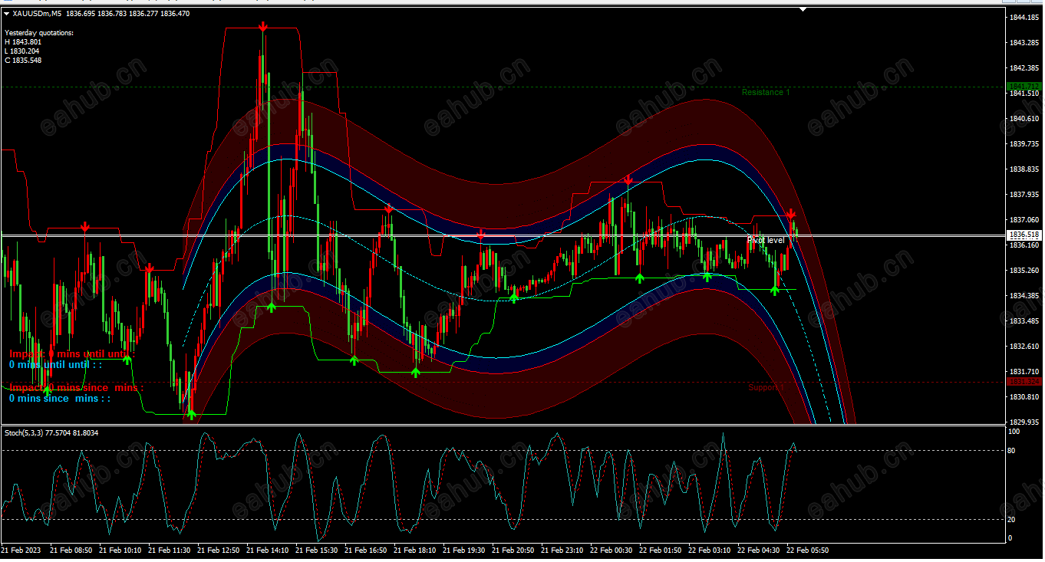
Task: Click the 21 Feb 16:50 time label
Action: click(x=365, y=550)
